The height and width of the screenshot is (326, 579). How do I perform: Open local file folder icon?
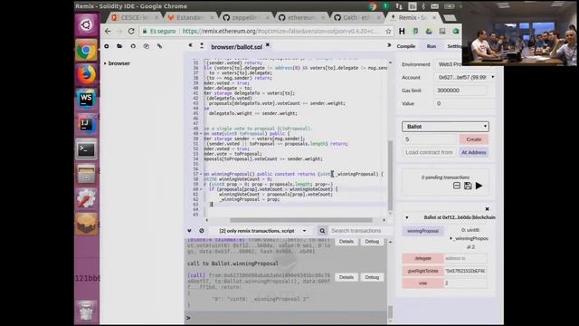119,46
